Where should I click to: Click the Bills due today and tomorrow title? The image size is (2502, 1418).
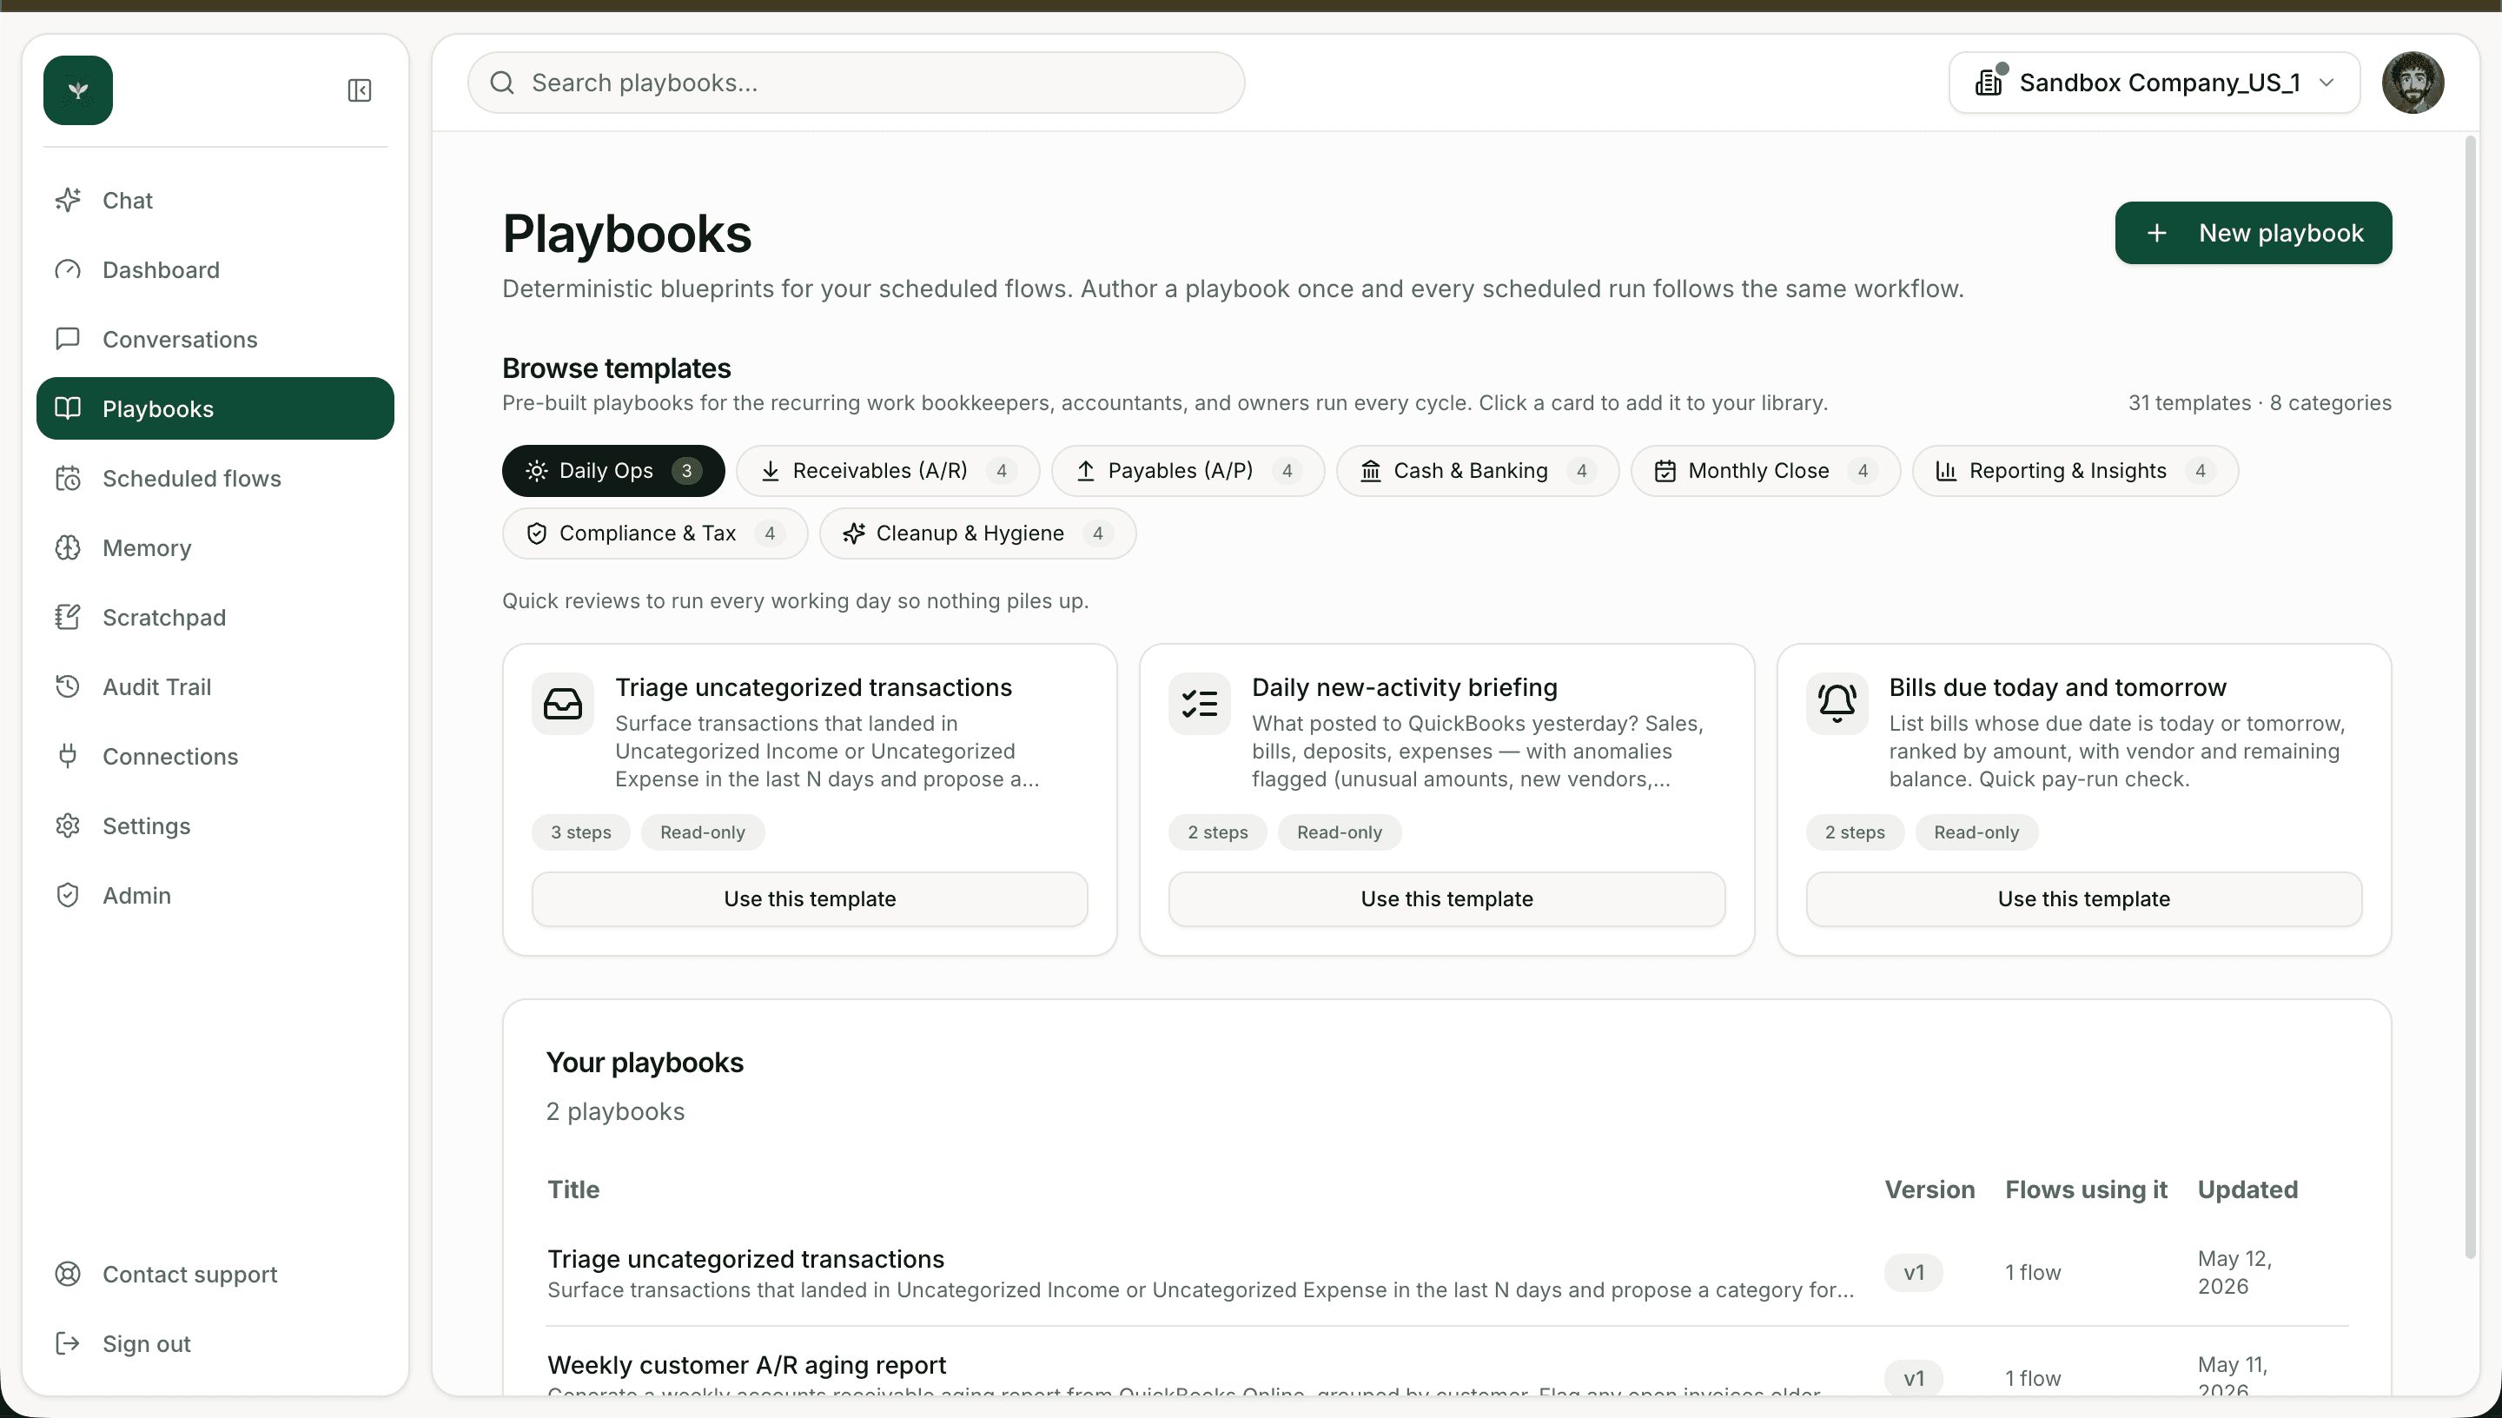point(2057,687)
